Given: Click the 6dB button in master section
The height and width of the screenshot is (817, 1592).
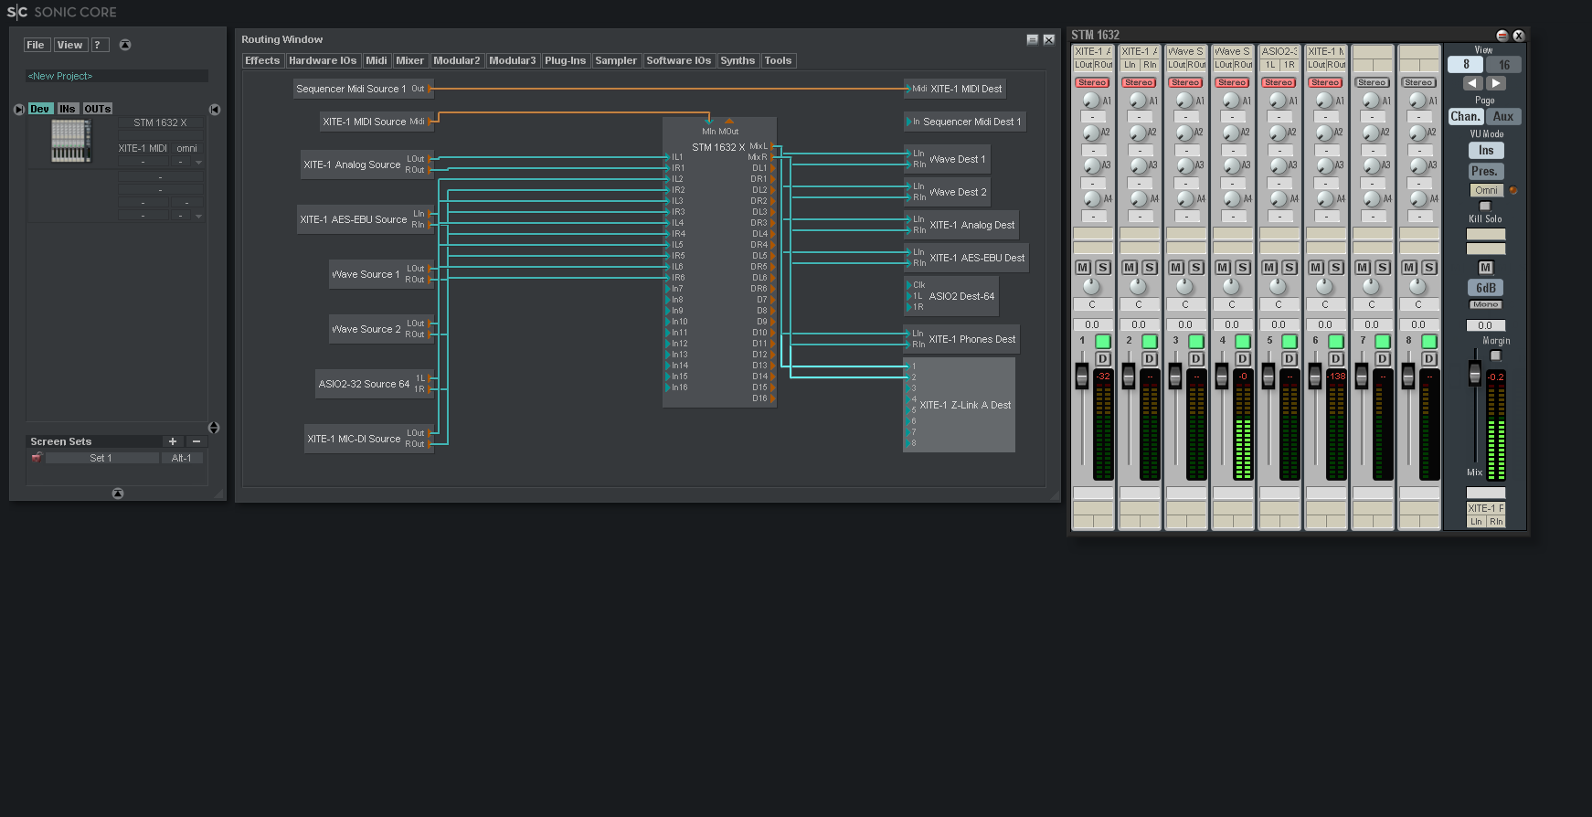Looking at the screenshot, I should pos(1485,288).
